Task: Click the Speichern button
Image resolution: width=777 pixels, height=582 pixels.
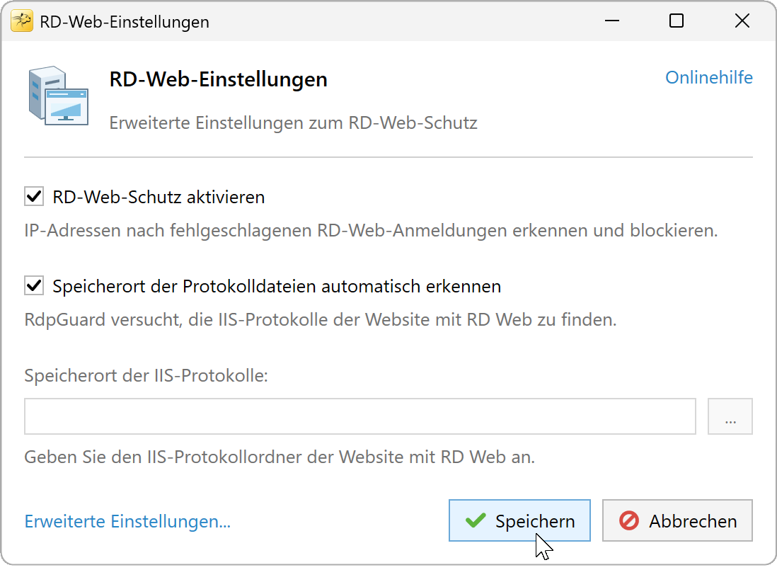Action: tap(519, 520)
